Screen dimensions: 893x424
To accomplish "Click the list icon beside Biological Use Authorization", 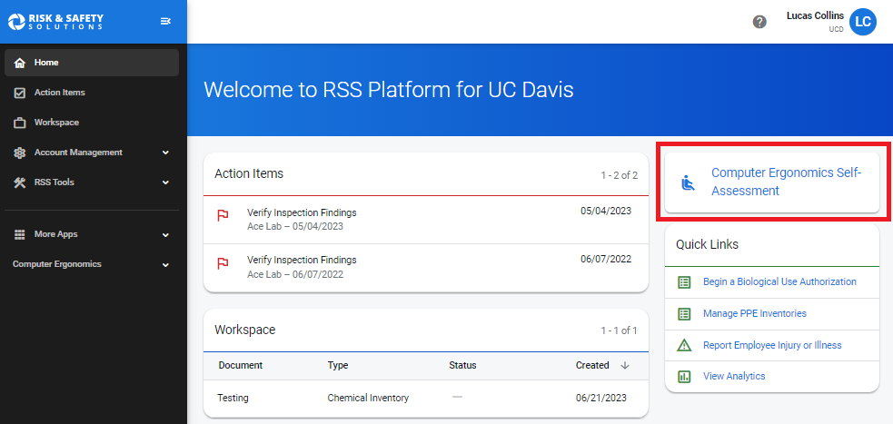I will 684,281.
